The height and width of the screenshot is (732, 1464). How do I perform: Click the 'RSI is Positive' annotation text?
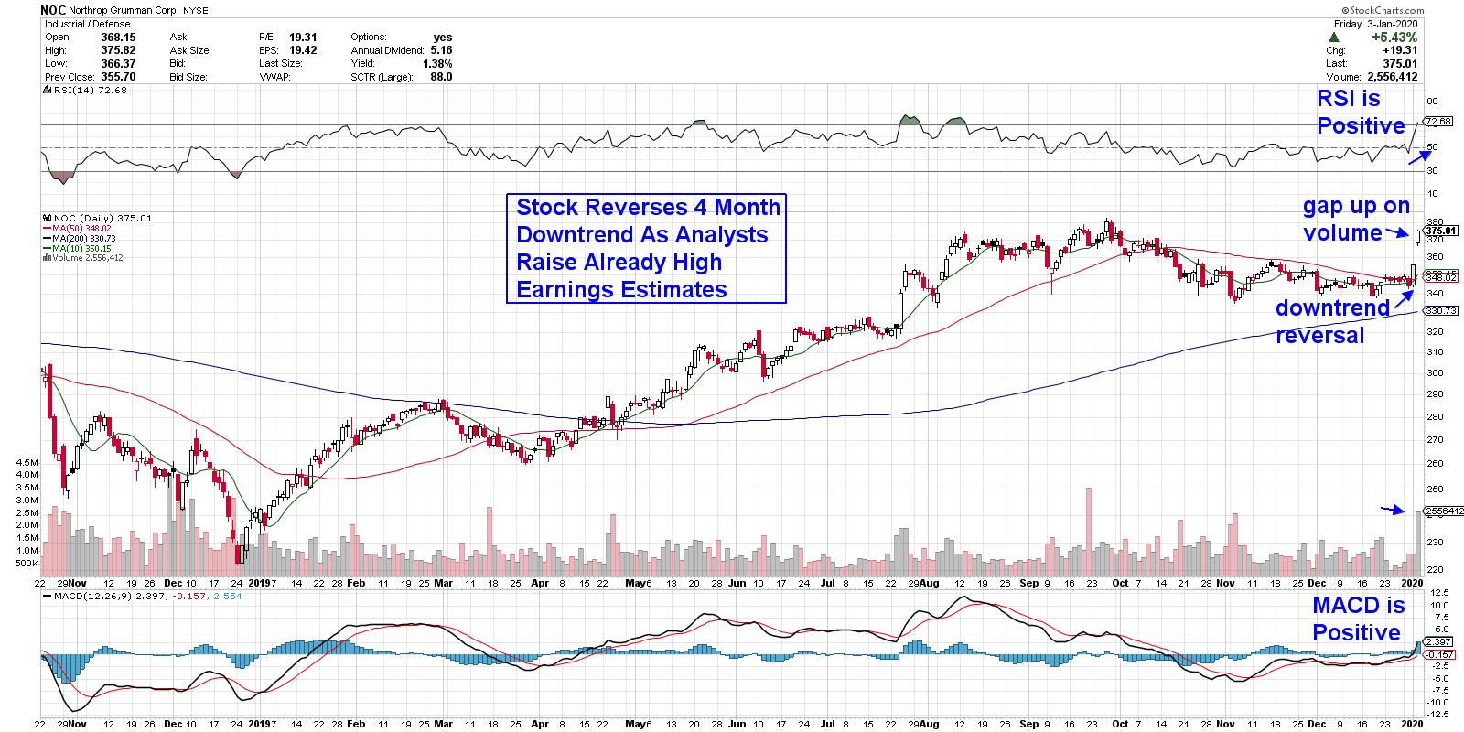click(1360, 112)
